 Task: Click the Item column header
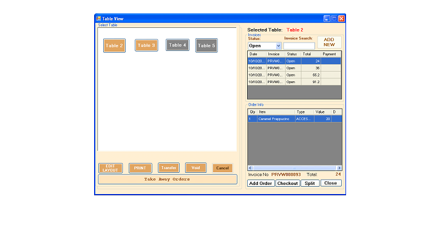[276, 112]
